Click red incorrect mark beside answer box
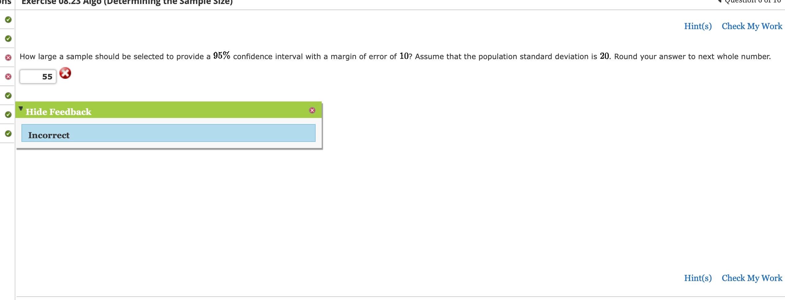Viewport: 785px width, 300px height. pos(65,73)
